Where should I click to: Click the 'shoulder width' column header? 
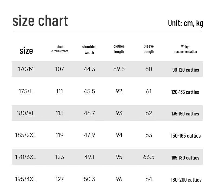tap(89, 49)
